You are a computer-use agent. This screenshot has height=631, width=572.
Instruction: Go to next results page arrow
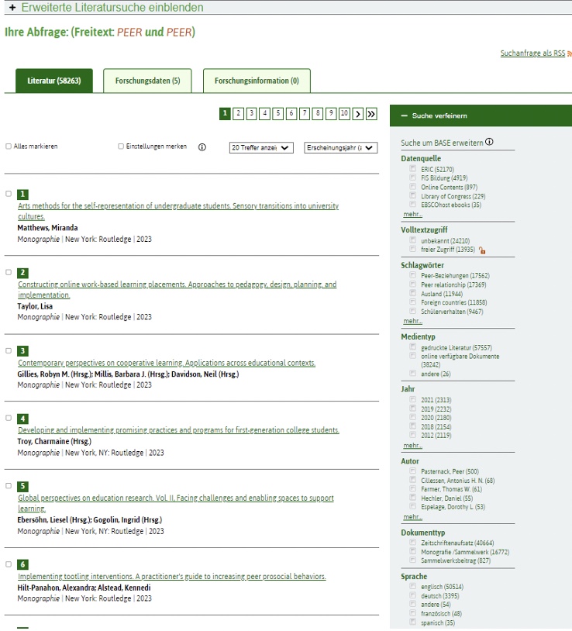click(358, 114)
